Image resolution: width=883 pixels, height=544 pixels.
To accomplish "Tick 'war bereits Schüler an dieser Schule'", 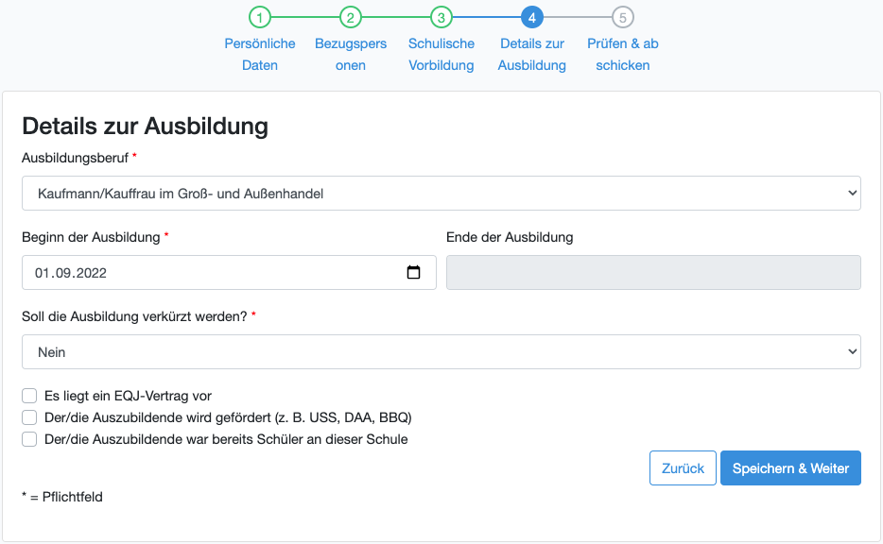I will [x=29, y=439].
